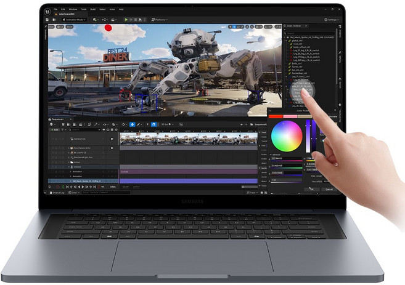
Task: Click the console command input field
Action: click(x=106, y=193)
